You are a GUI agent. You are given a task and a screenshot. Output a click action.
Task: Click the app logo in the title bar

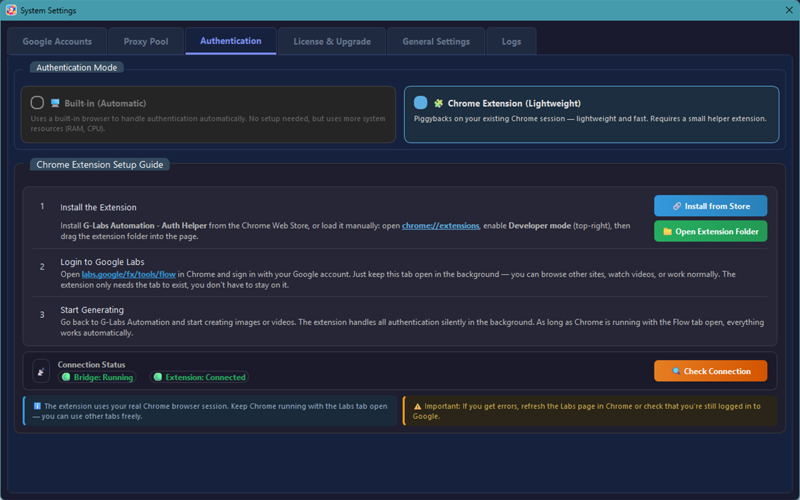coord(11,10)
